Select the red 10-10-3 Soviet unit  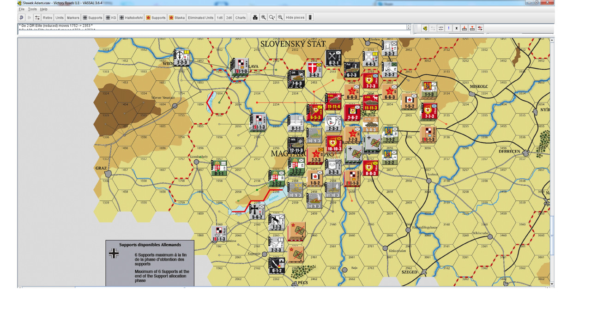tap(334, 144)
